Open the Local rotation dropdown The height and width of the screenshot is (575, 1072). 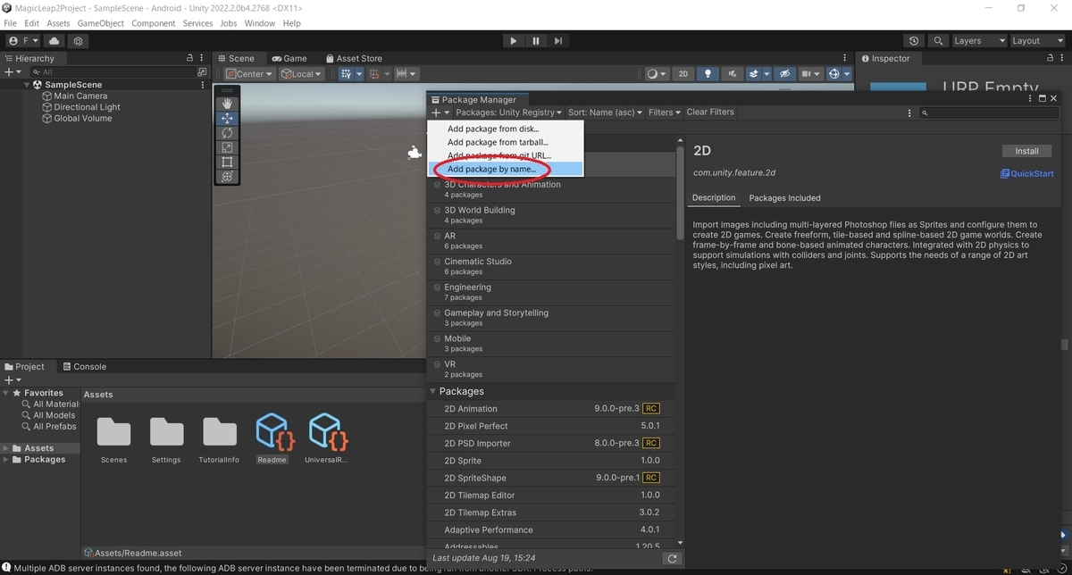(x=302, y=74)
